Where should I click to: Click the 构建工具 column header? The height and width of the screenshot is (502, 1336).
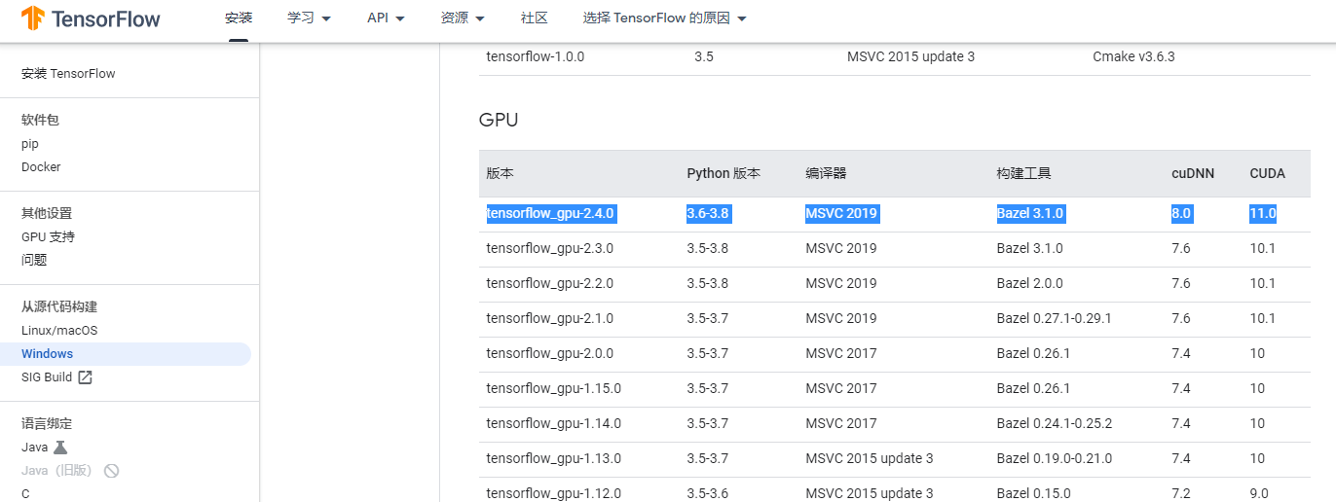[x=1023, y=173]
